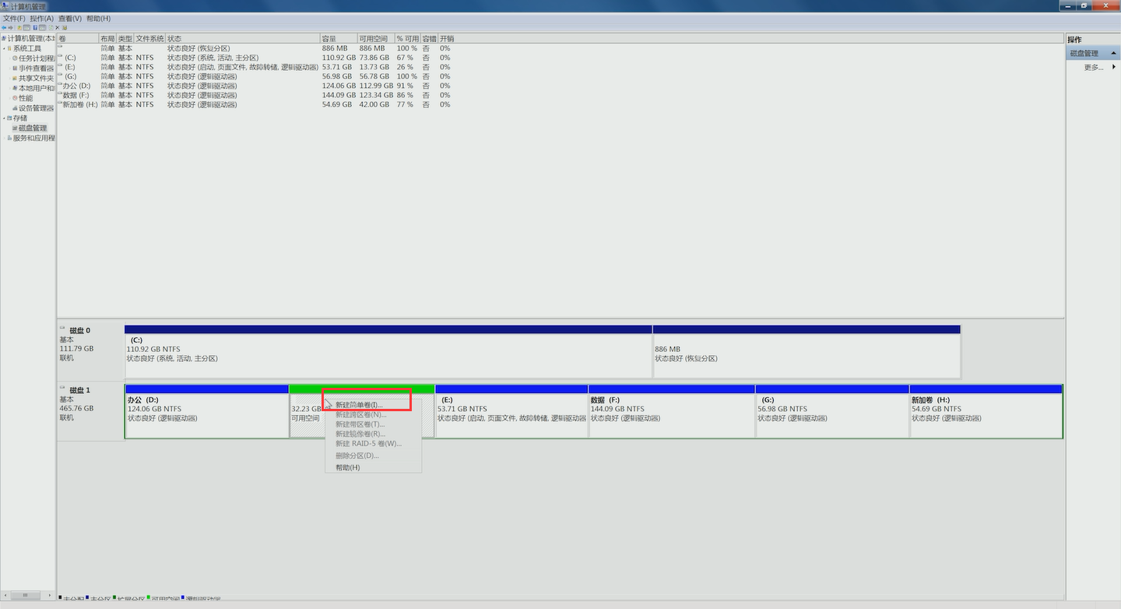Select the 新加卷 (H:) partition block
The width and height of the screenshot is (1121, 609).
(986, 411)
